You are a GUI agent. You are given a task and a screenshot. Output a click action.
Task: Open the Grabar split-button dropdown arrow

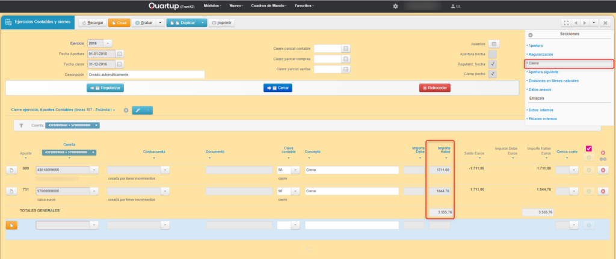click(x=160, y=23)
